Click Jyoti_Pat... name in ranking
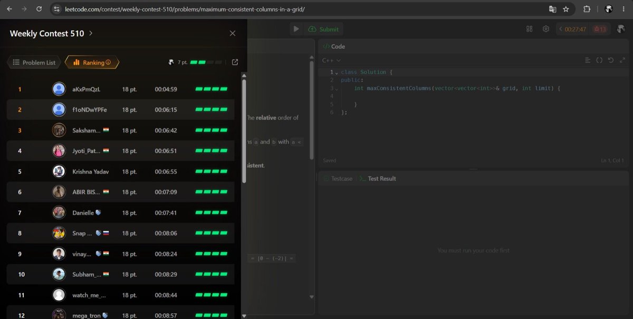This screenshot has height=319, width=633. (87, 151)
